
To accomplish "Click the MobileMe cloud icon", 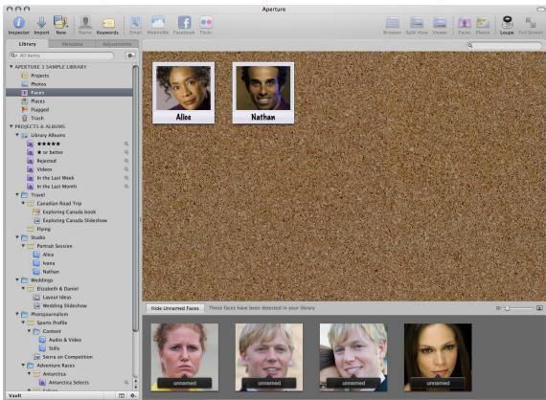I will click(158, 23).
